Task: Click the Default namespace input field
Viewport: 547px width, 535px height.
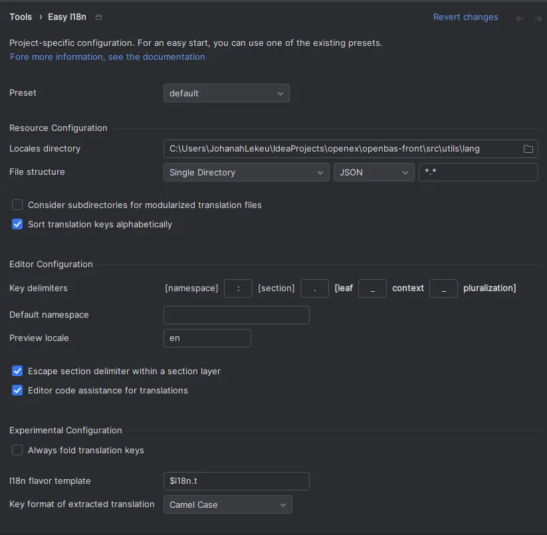Action: pyautogui.click(x=236, y=315)
